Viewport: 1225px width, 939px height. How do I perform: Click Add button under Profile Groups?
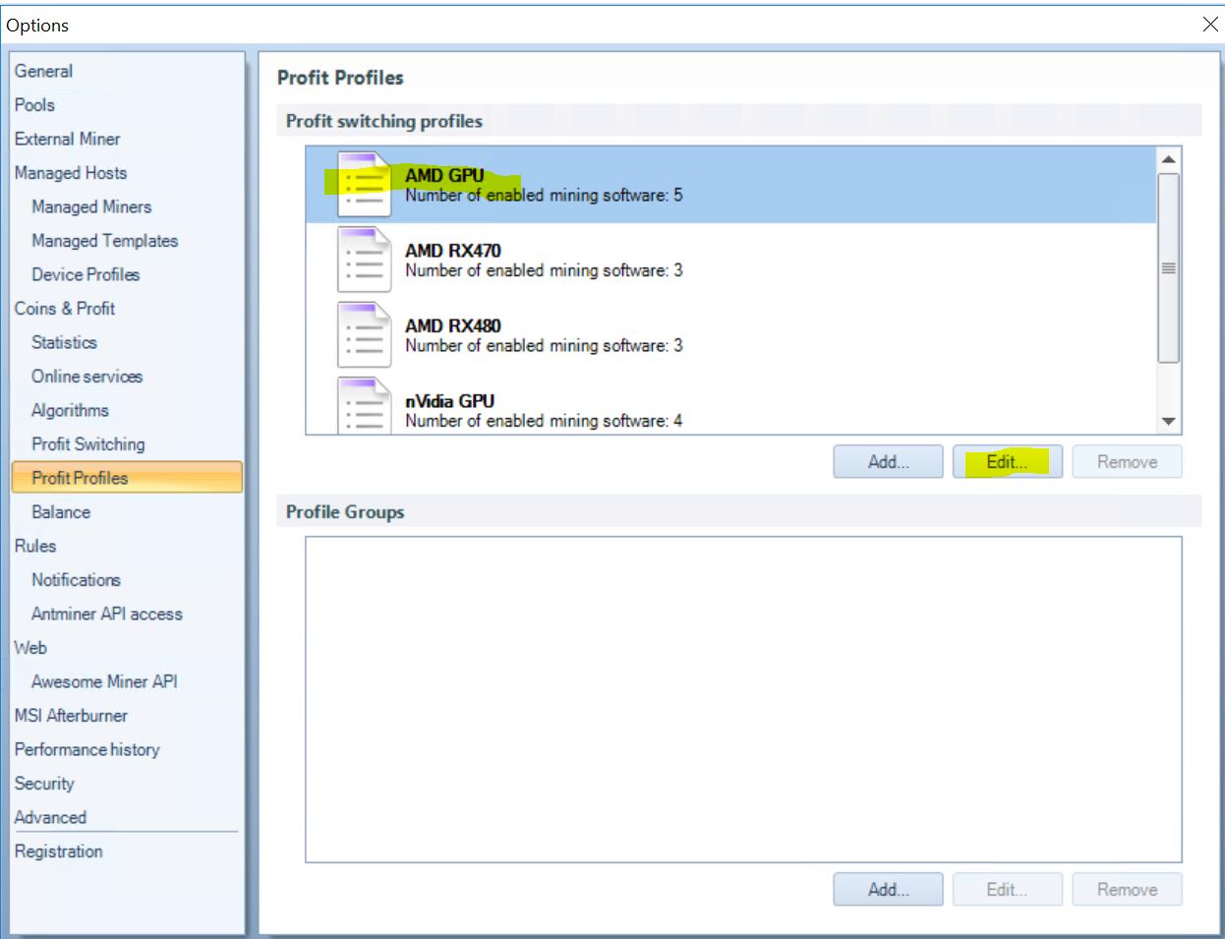click(x=889, y=890)
